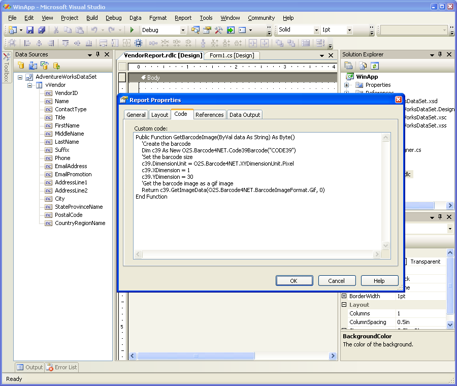Click the Save All toolbar icon
This screenshot has width=457, height=386.
tap(42, 30)
